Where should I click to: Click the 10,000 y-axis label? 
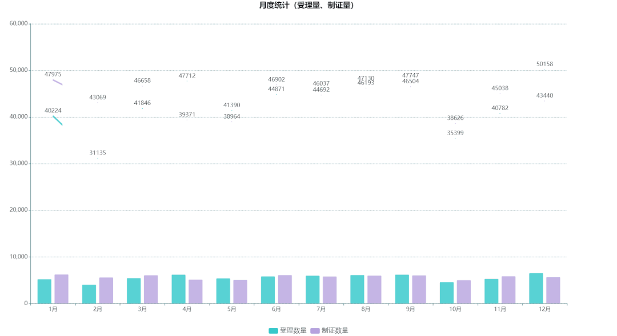point(18,257)
